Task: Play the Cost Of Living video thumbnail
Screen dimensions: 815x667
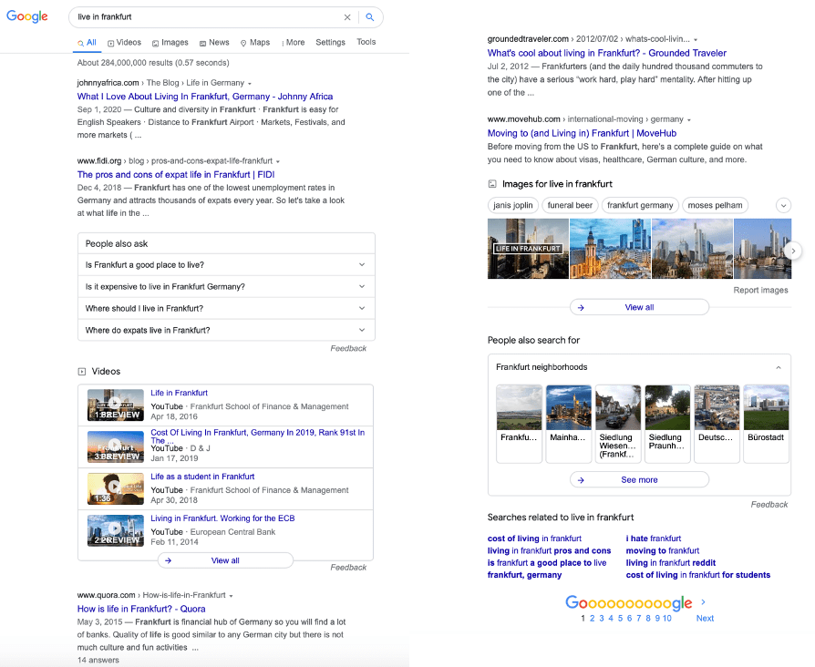Action: [x=115, y=446]
